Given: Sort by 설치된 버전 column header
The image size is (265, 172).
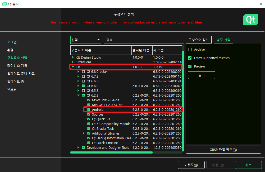Looking at the screenshot, I should point(142,50).
